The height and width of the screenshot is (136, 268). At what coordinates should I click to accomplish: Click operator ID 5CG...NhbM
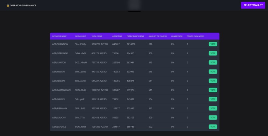(x=81, y=63)
